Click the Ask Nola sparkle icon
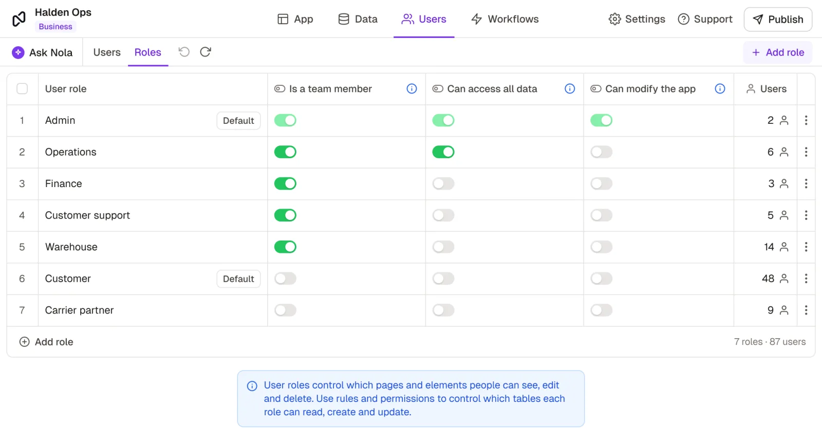822x443 pixels. coord(18,52)
